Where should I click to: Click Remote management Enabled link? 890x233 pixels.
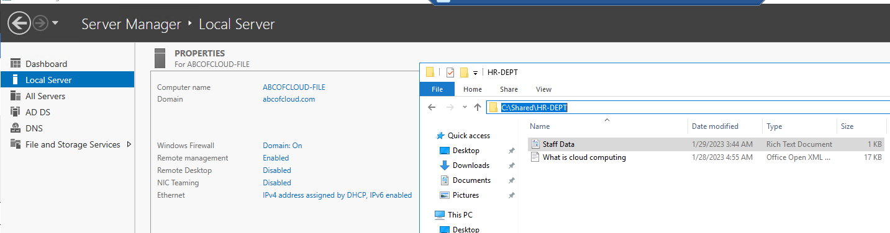click(x=276, y=158)
